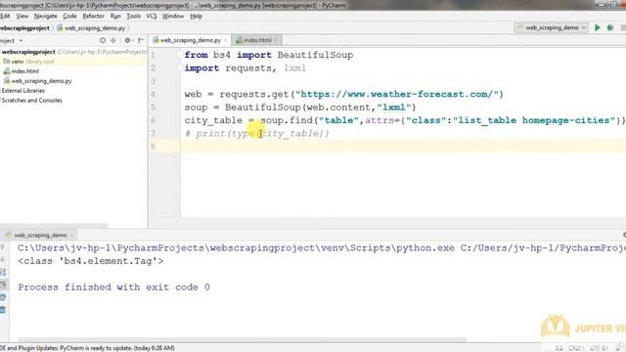The width and height of the screenshot is (626, 352).
Task: Click the "list_table homepage-cities" string on line 6
Action: click(534, 120)
